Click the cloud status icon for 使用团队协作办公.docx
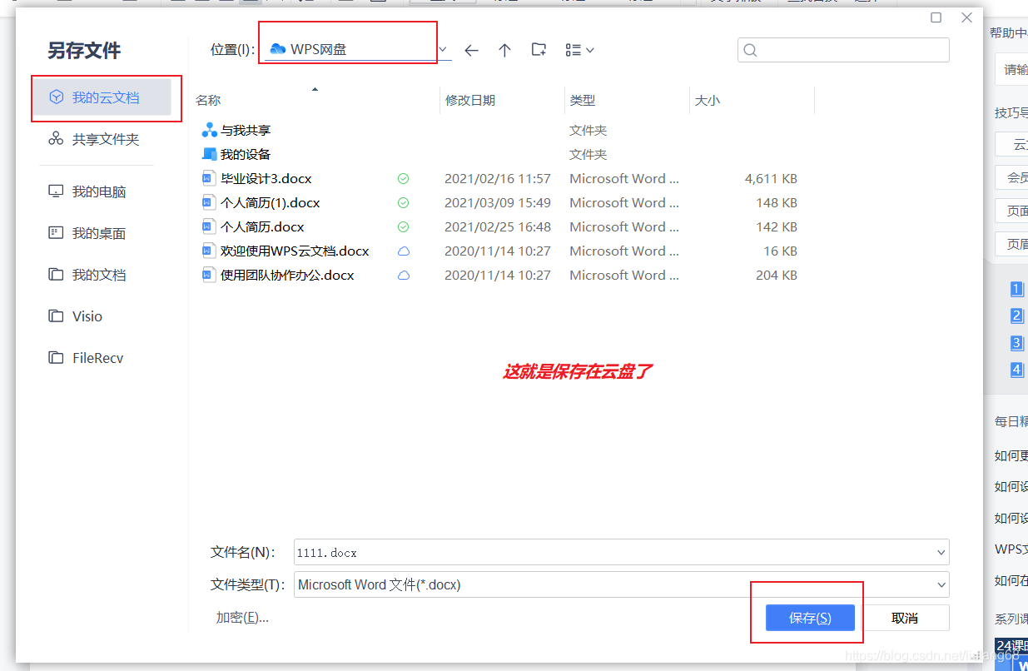 [403, 275]
